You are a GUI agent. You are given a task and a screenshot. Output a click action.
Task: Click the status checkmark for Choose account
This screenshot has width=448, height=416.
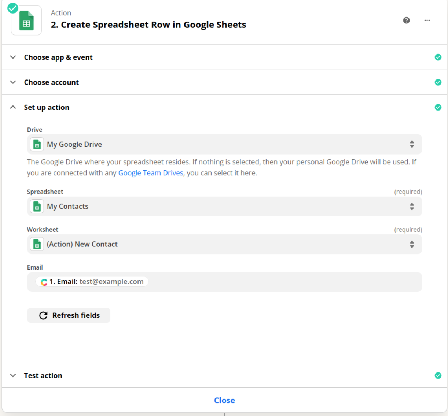click(438, 82)
